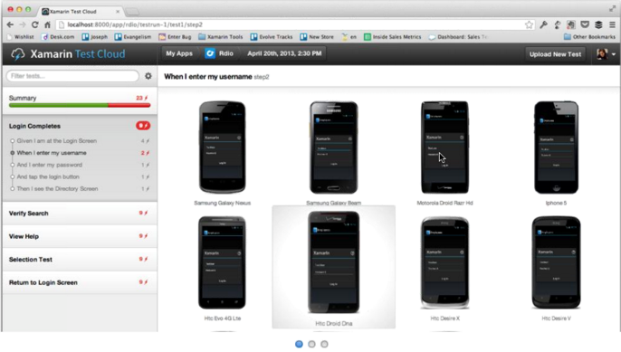Bookmark page with star icon
This screenshot has width=621, height=352.
tap(529, 24)
